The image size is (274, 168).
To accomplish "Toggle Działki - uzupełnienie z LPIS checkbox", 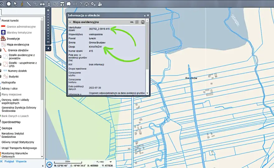I will (1, 64).
